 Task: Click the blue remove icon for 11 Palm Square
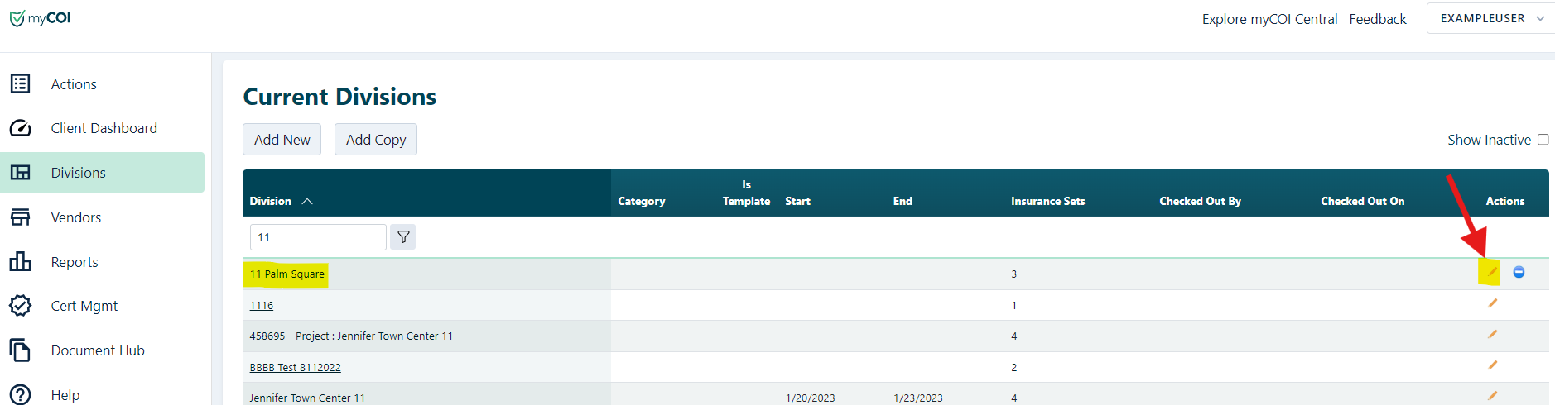(x=1519, y=272)
